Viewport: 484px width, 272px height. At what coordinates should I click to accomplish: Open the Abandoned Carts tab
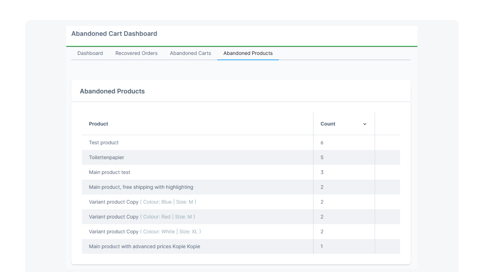click(x=190, y=53)
